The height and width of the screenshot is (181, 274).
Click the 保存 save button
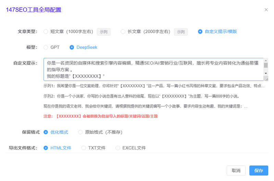[259, 170]
